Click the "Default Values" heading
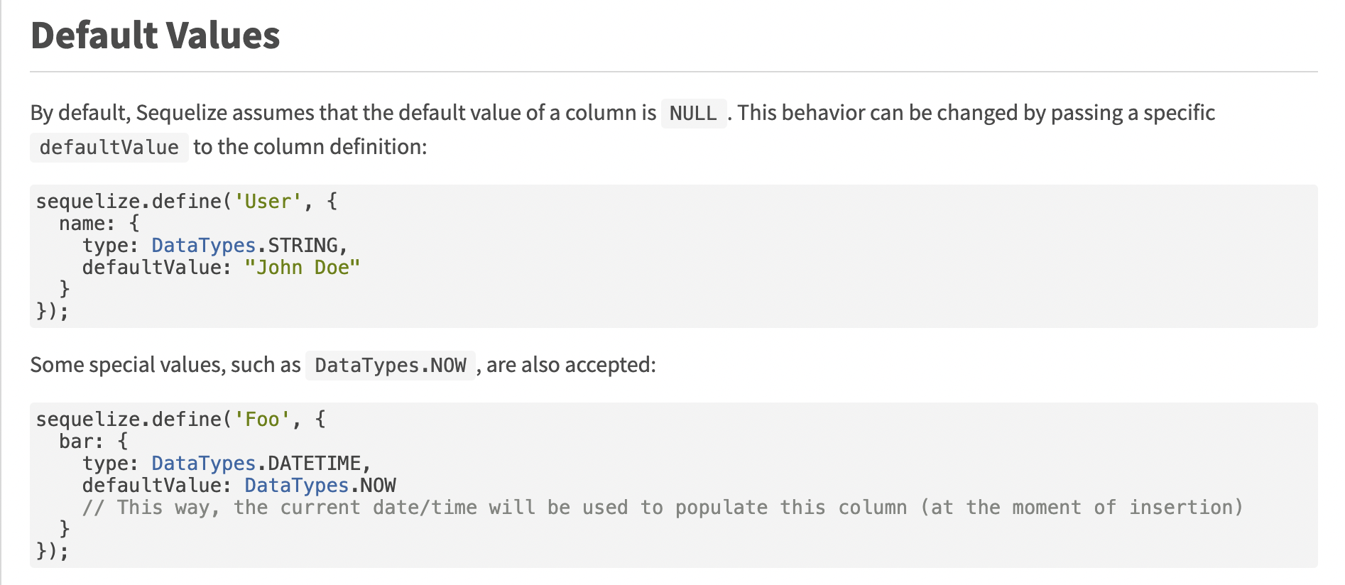Image resolution: width=1345 pixels, height=585 pixels. point(156,35)
